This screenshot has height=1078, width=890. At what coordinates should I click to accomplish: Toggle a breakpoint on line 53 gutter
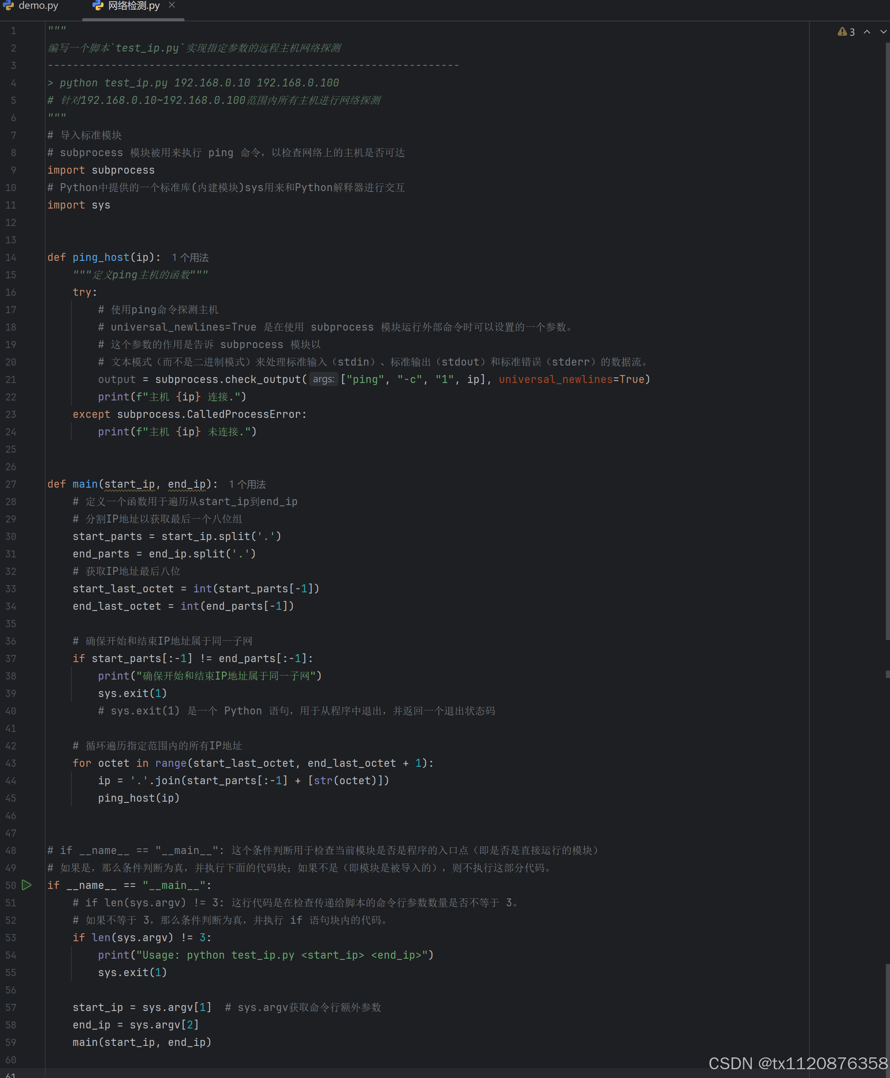coord(28,938)
